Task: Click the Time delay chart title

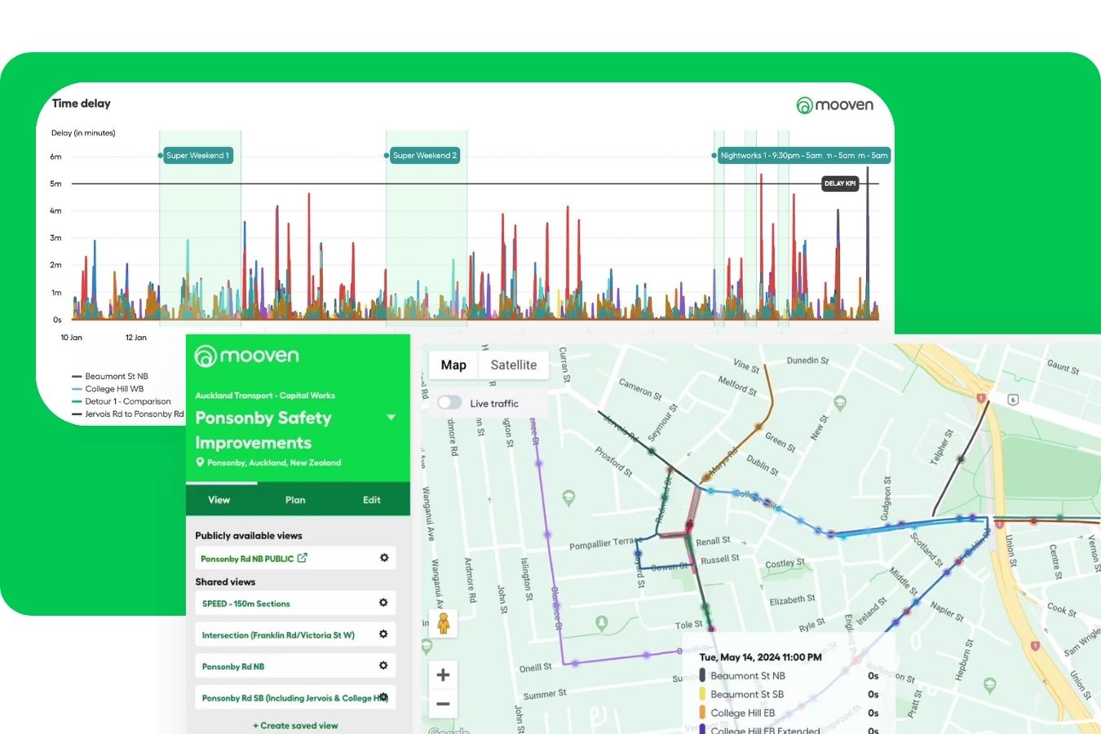Action: pos(82,104)
